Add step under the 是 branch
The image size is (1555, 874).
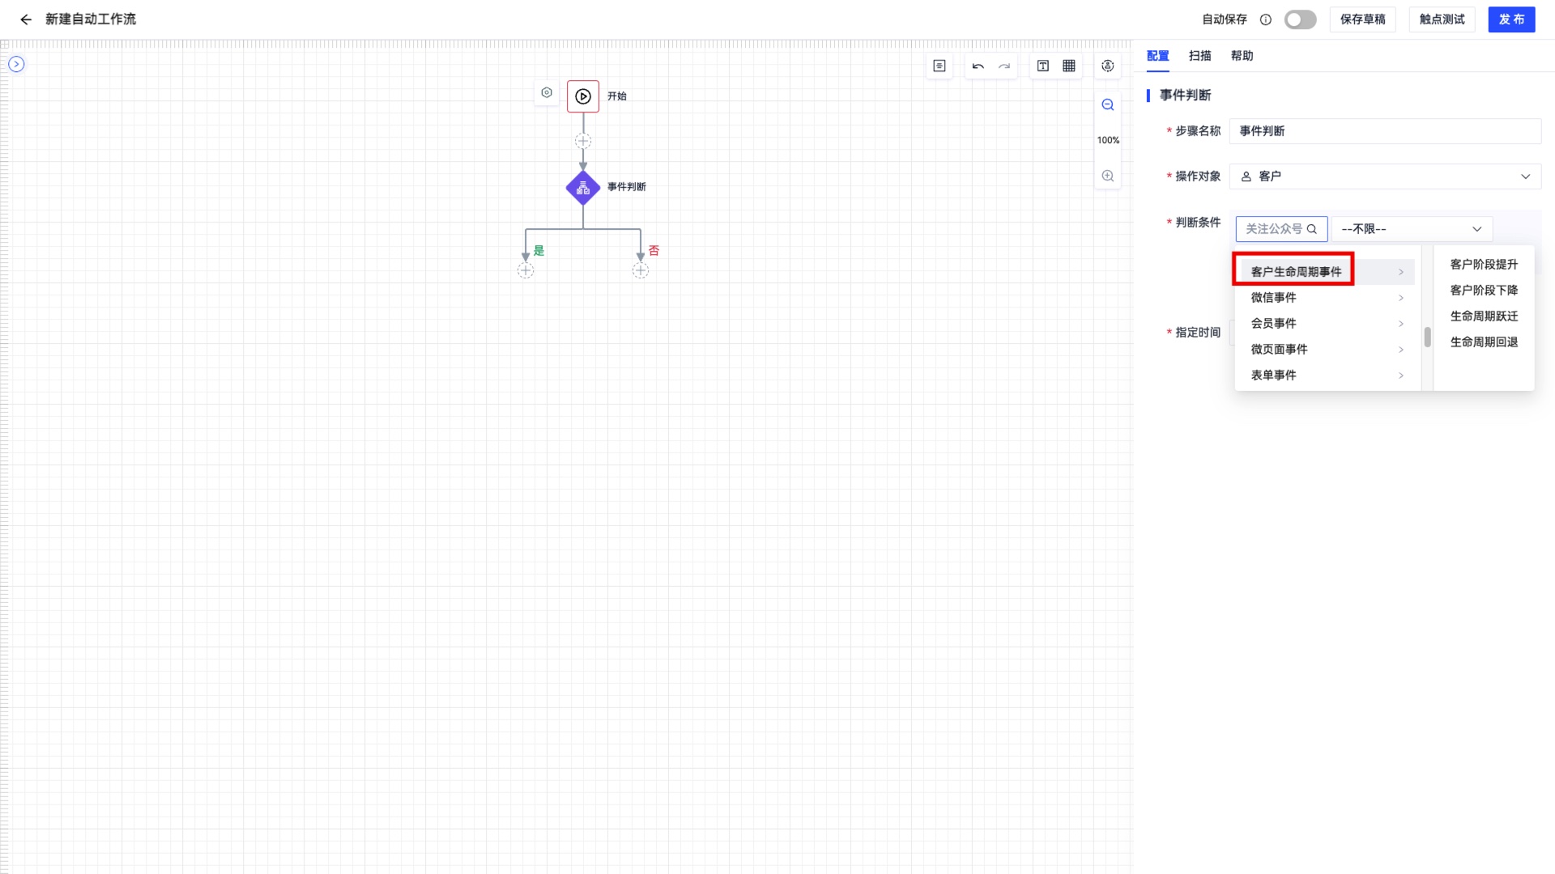tap(526, 270)
